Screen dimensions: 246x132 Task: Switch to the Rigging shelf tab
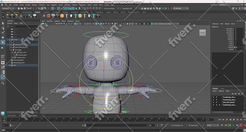click(65, 12)
